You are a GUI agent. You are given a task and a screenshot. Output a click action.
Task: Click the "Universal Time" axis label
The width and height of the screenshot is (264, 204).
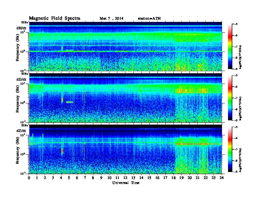[x=126, y=183]
